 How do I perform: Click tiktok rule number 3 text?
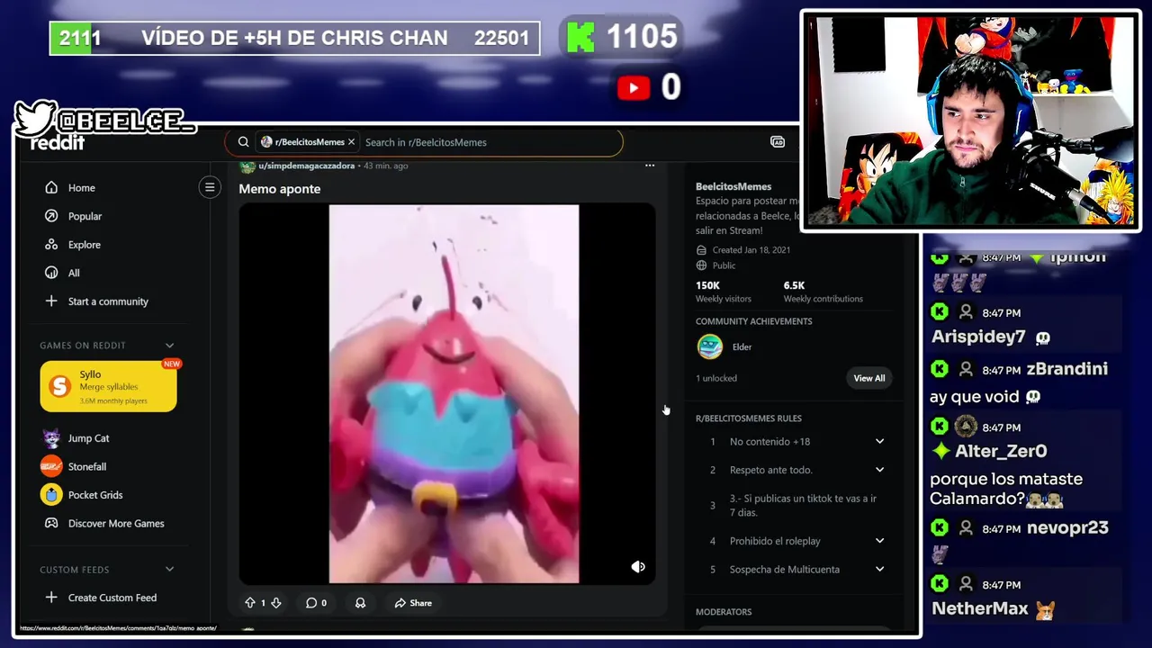click(x=803, y=505)
